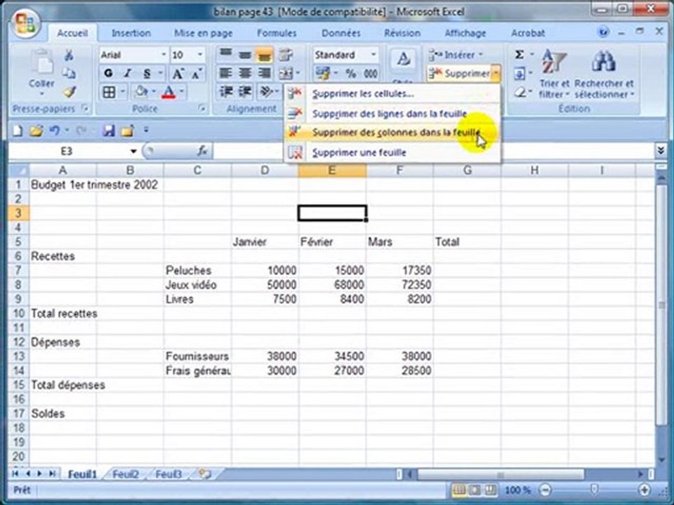Align text right in cell

(x=264, y=73)
